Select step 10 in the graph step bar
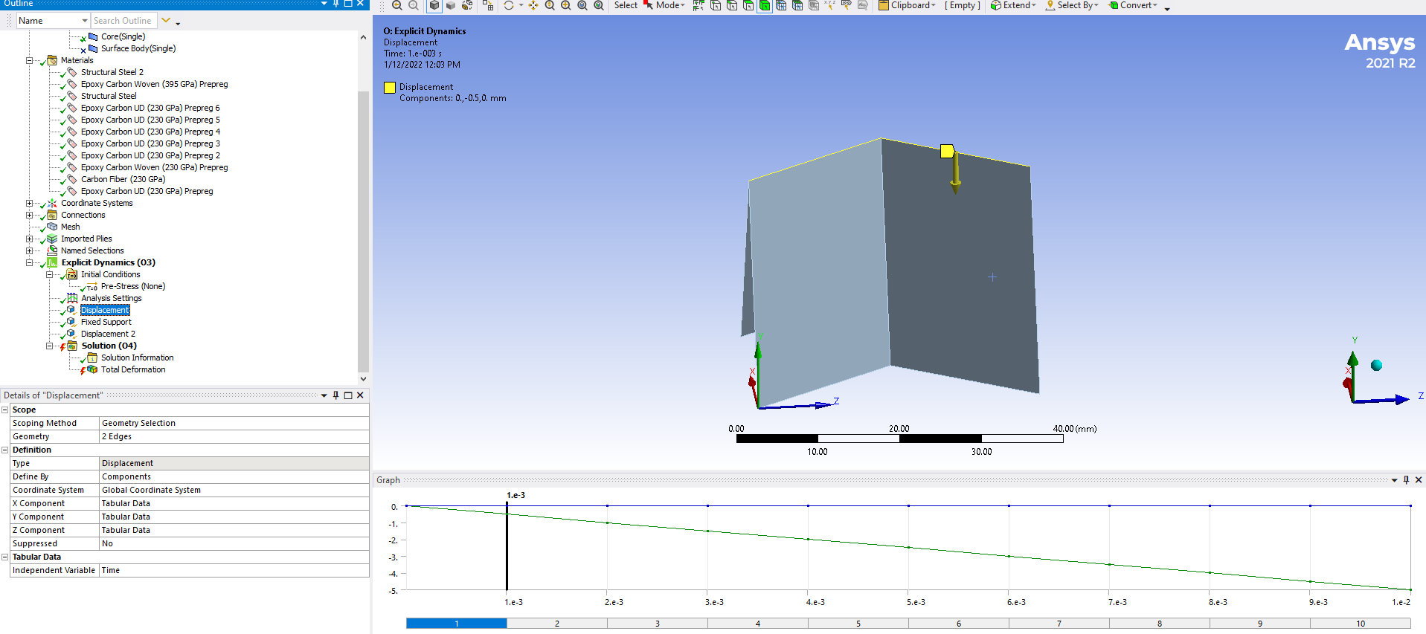Screen dimensions: 1426x634 point(1361,624)
